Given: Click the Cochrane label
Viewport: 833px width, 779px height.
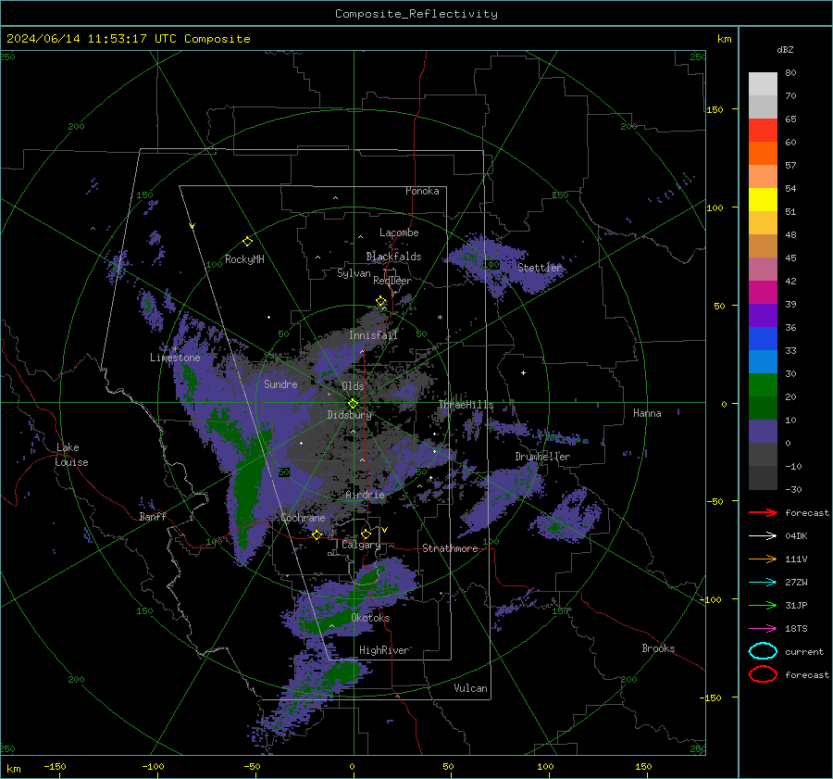Looking at the screenshot, I should pyautogui.click(x=303, y=518).
